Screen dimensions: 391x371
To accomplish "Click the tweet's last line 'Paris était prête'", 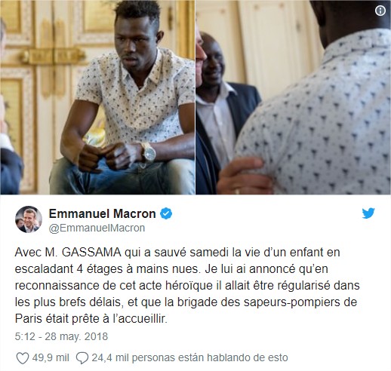I will point(91,319).
